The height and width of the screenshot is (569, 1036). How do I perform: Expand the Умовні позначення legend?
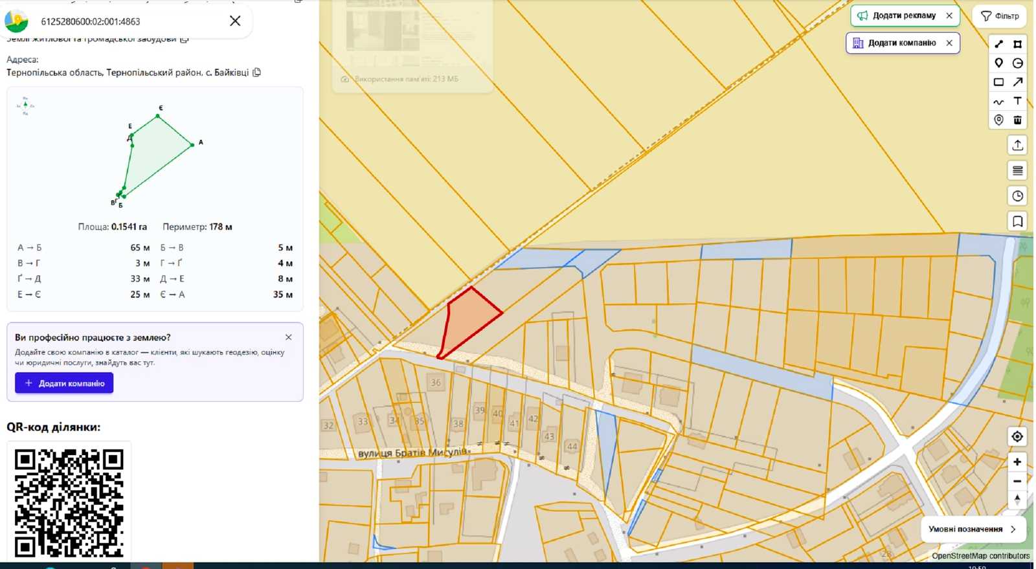click(973, 529)
